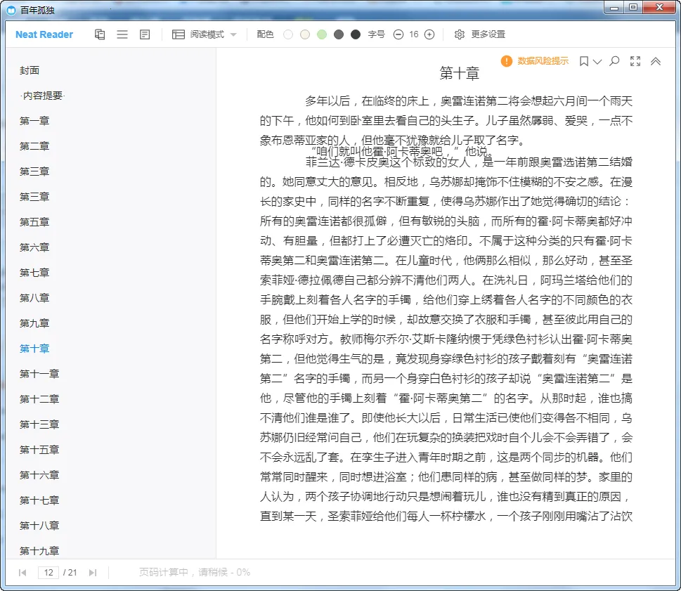Open the 封面 entry in sidebar

coord(30,70)
